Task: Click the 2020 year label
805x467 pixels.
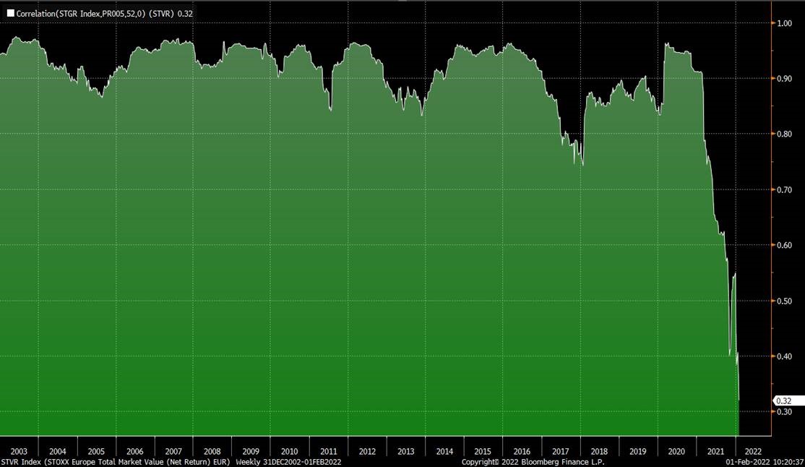Action: click(x=676, y=450)
